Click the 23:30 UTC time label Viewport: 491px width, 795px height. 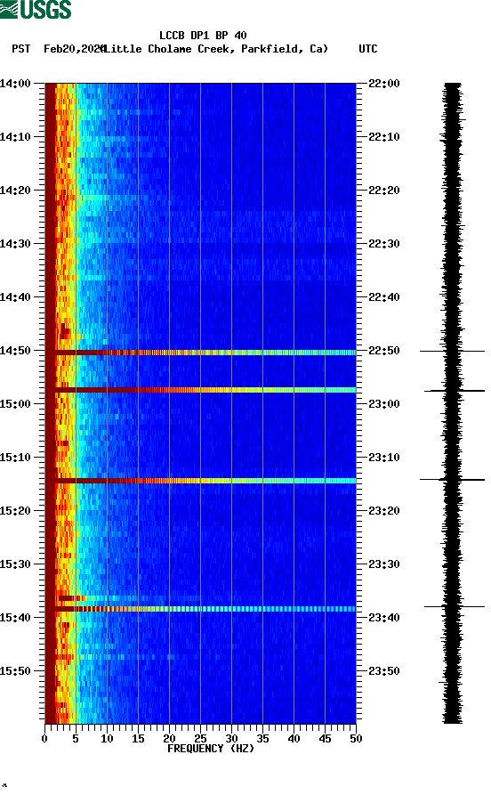[384, 564]
